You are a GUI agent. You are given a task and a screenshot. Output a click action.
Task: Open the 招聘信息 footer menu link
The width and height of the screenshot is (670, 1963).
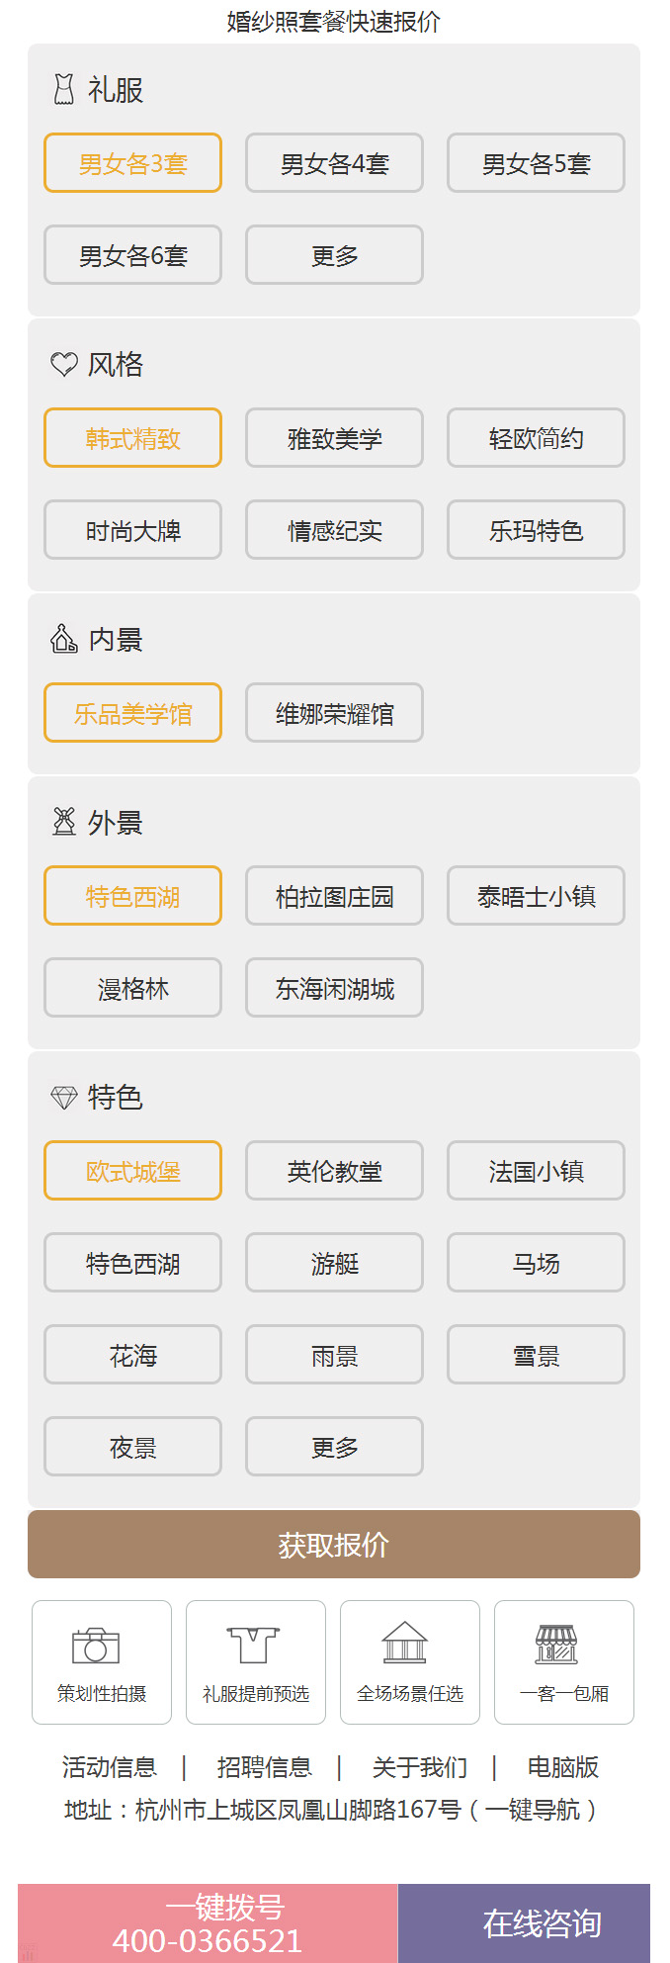click(264, 1767)
